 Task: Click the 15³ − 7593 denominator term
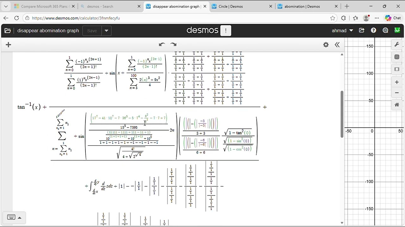[x=129, y=127]
